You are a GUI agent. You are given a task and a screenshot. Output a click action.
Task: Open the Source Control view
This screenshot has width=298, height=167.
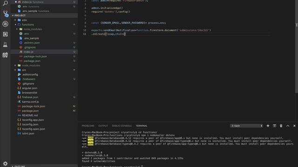pyautogui.click(x=6, y=13)
